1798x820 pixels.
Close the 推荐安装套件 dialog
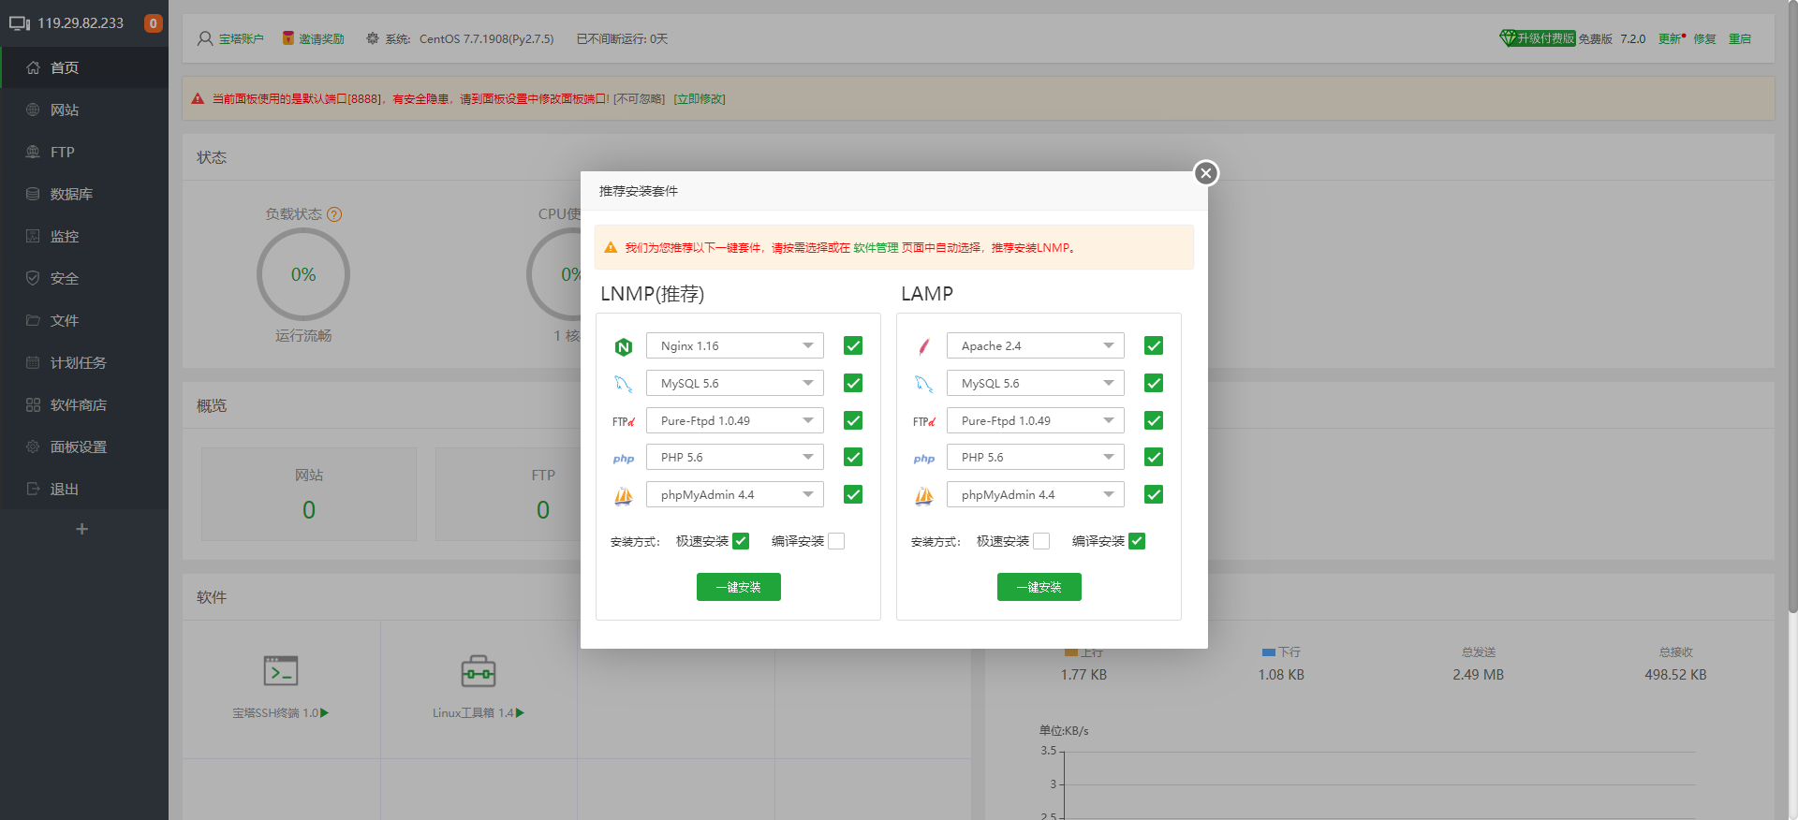pos(1206,173)
